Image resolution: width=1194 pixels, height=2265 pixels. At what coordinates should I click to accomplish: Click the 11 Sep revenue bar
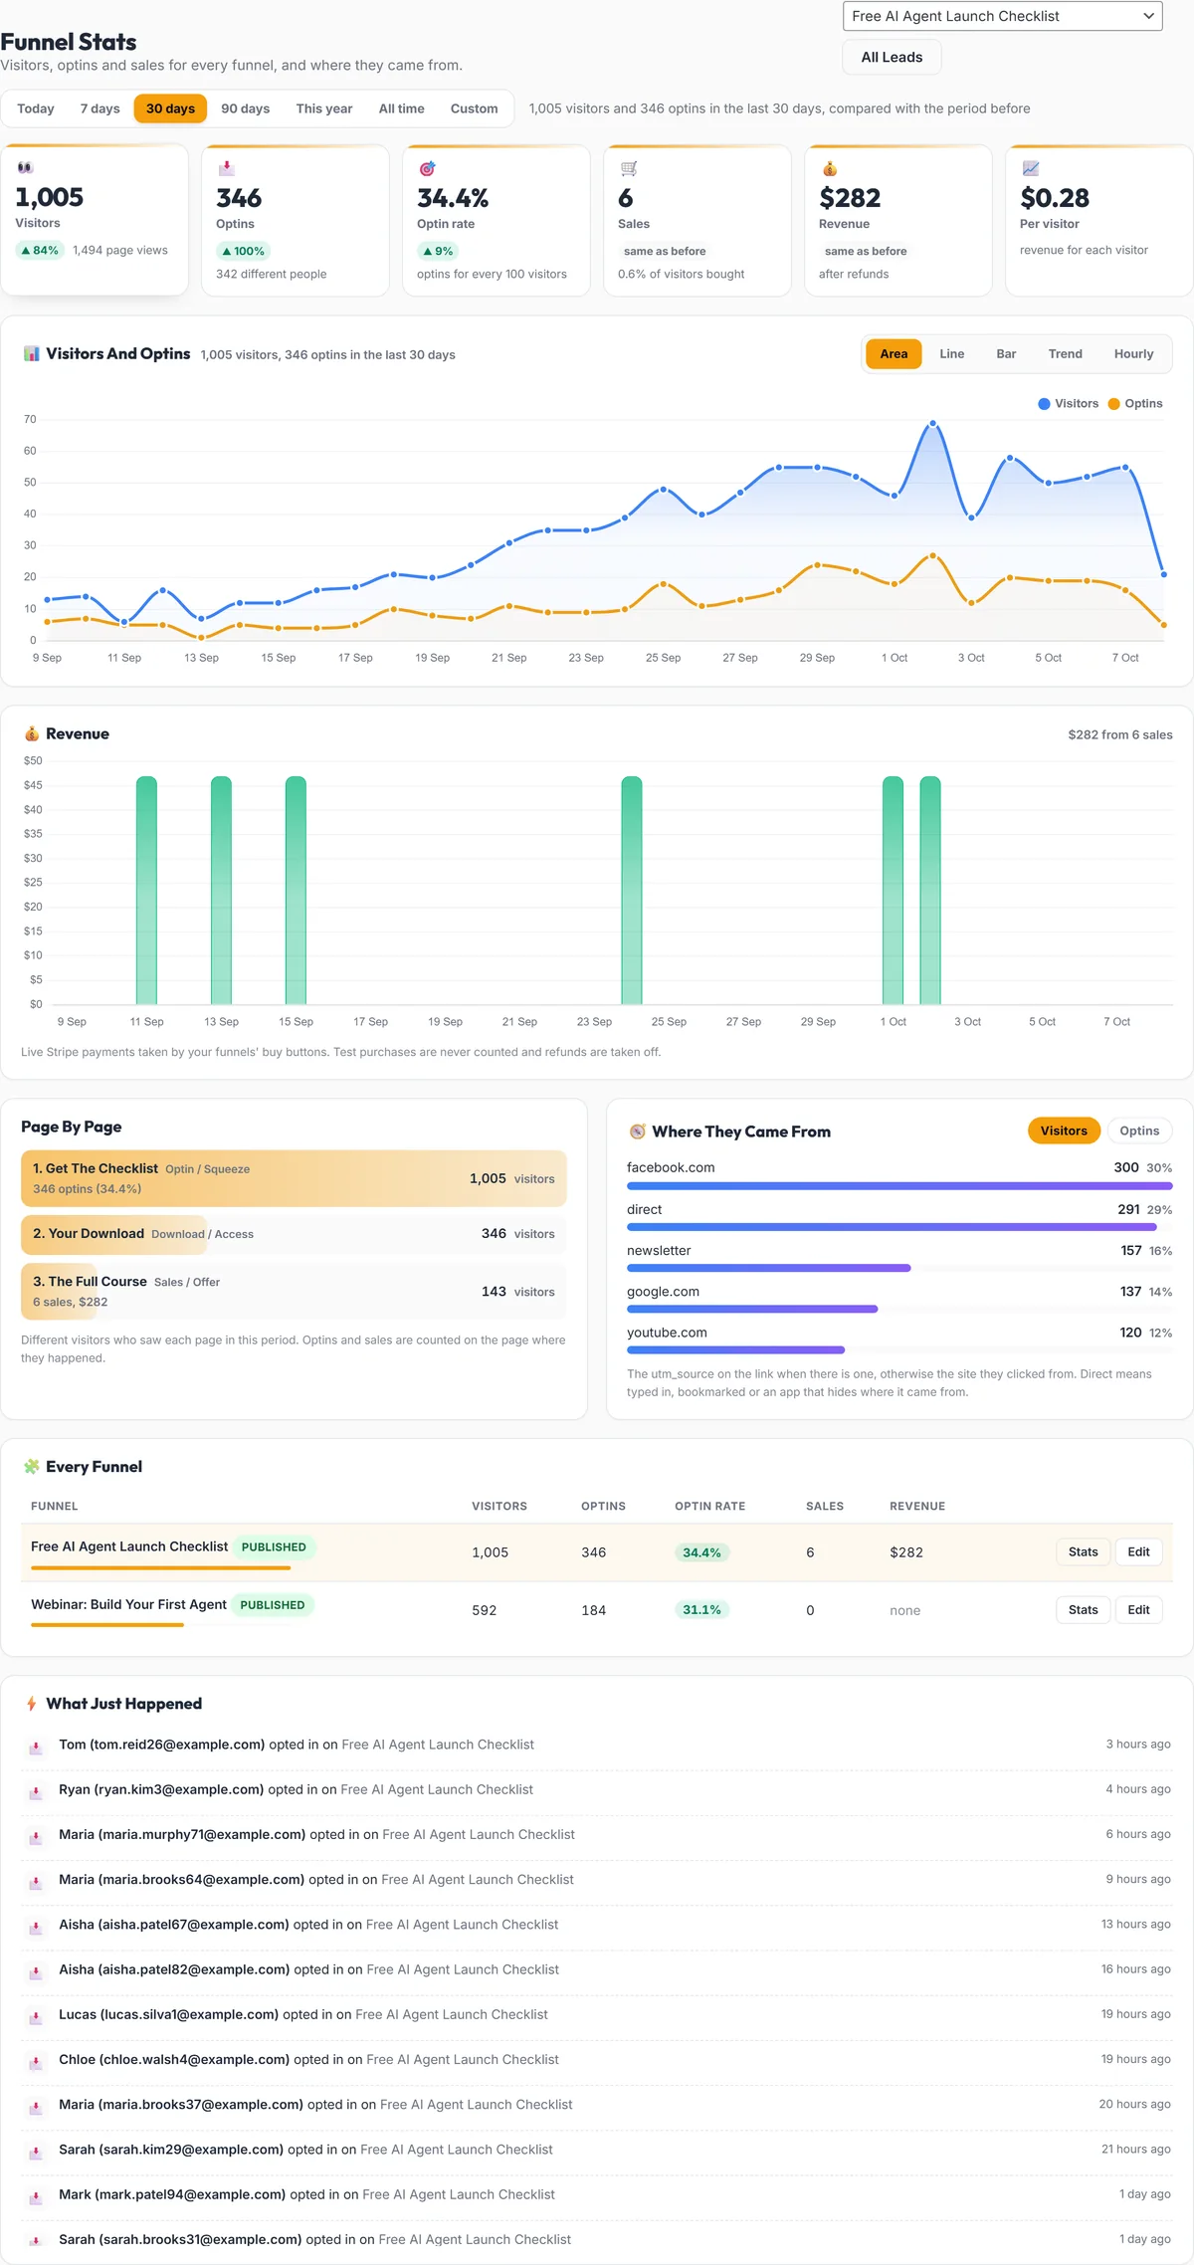[146, 891]
